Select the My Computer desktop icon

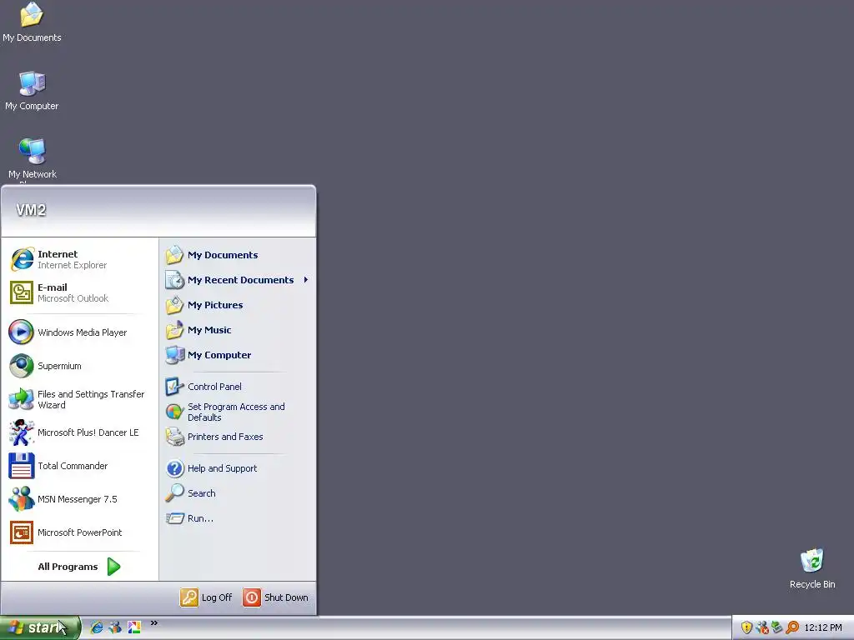click(32, 91)
